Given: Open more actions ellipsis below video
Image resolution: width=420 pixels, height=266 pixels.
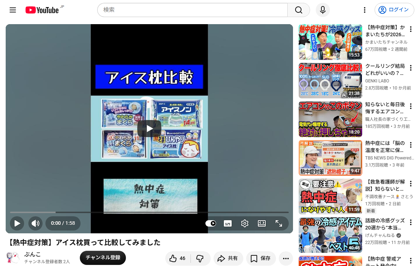Looking at the screenshot, I should tap(286, 259).
